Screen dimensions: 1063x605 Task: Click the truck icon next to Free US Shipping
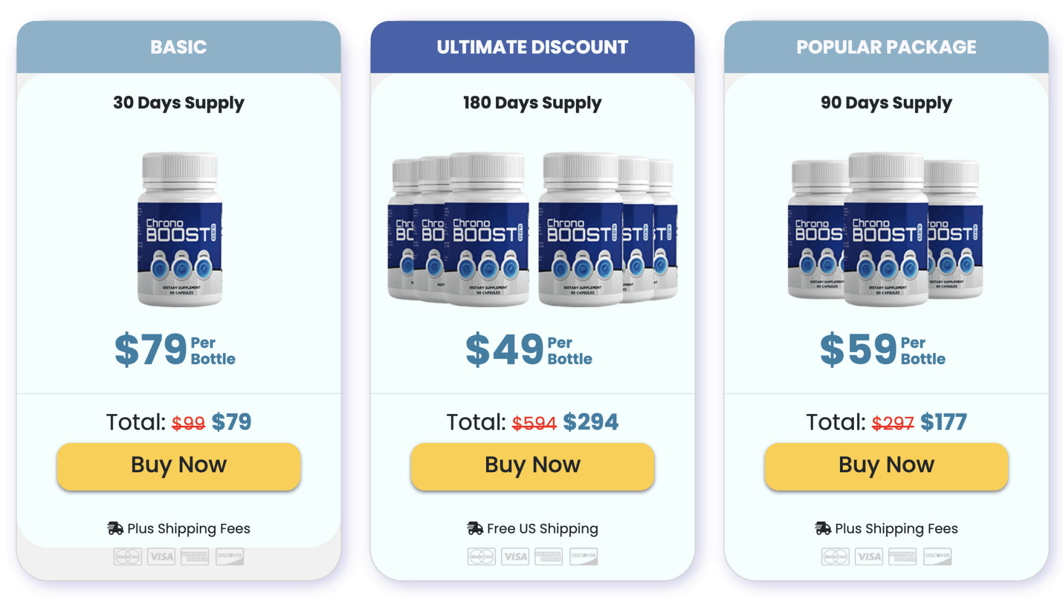[x=474, y=528]
